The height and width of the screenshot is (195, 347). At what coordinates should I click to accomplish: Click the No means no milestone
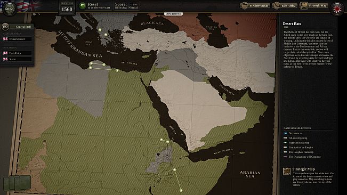(295, 133)
